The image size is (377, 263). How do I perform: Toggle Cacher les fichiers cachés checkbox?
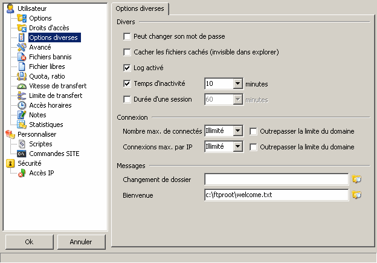coord(127,53)
